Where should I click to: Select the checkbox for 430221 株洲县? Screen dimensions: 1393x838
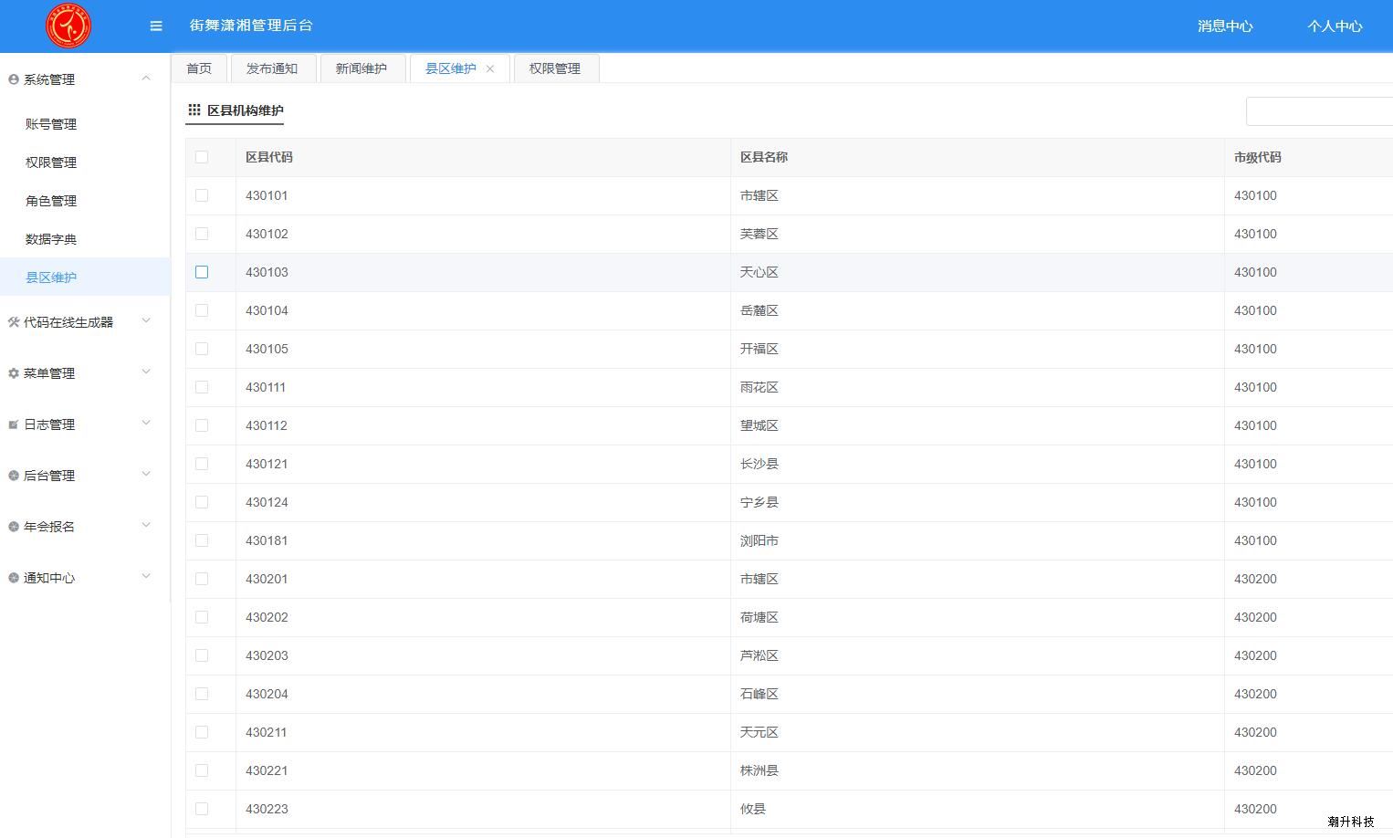click(202, 770)
